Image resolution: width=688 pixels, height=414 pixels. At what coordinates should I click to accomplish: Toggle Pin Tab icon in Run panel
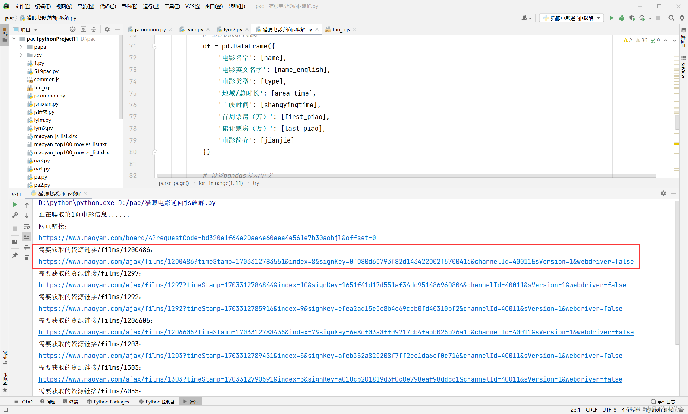click(15, 255)
